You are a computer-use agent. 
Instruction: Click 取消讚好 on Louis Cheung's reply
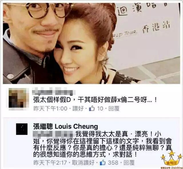tap(83, 163)
